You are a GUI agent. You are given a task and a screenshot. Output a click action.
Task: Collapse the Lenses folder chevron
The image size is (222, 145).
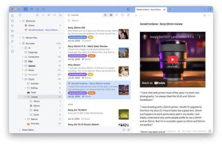point(25,97)
